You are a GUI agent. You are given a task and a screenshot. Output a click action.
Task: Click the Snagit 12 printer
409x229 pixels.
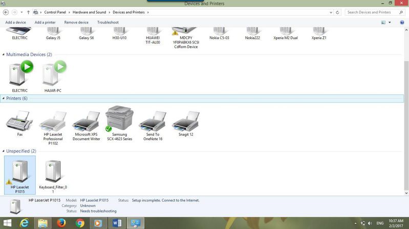(185, 123)
